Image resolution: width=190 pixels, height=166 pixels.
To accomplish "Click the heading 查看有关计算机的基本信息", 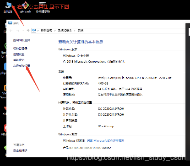I will click(81, 42).
